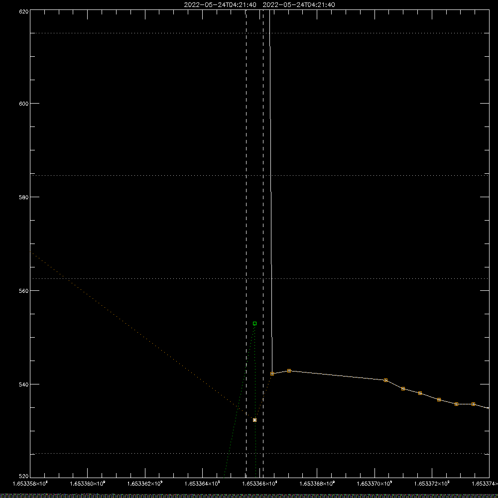
Task: Click x-axis label 1.653364×10⁹
Action: pyautogui.click(x=202, y=484)
